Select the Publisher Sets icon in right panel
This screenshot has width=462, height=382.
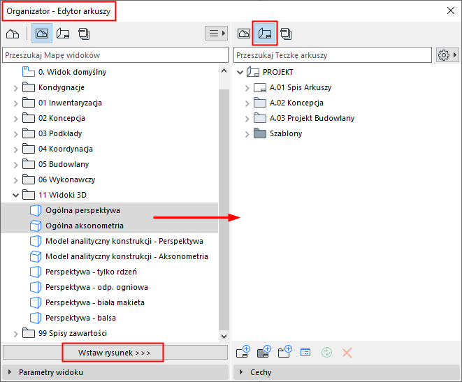[x=286, y=34]
